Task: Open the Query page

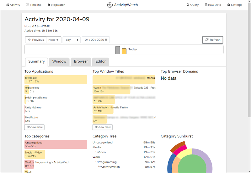Action: (193, 5)
